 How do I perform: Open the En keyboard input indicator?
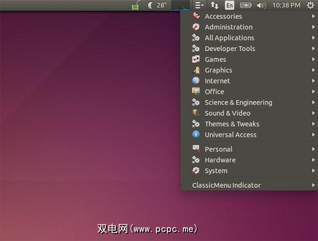(x=230, y=5)
